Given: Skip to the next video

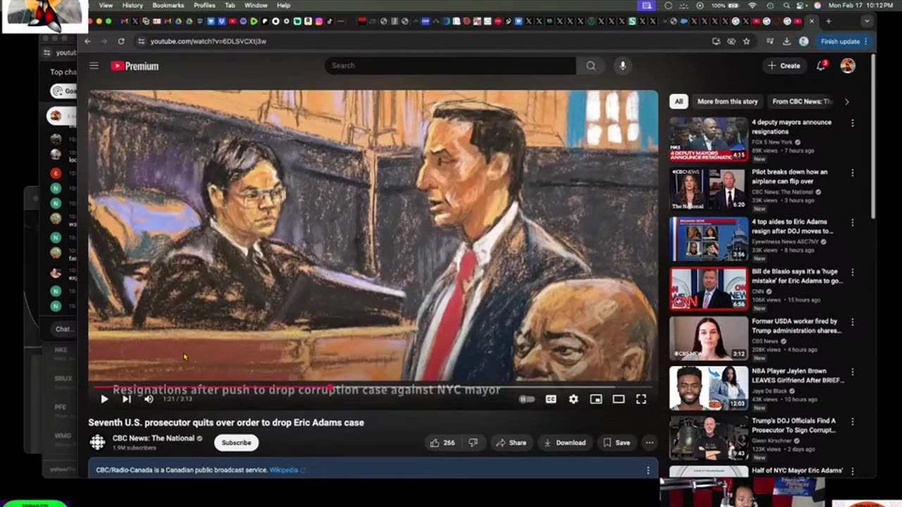Looking at the screenshot, I should (x=126, y=399).
